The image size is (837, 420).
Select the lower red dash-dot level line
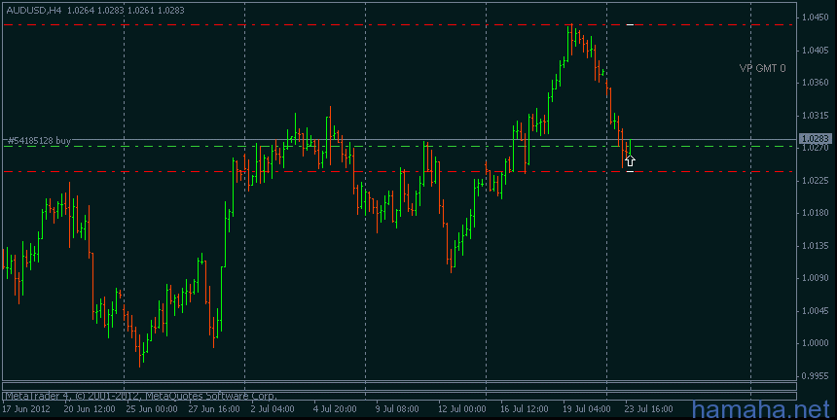coord(399,172)
